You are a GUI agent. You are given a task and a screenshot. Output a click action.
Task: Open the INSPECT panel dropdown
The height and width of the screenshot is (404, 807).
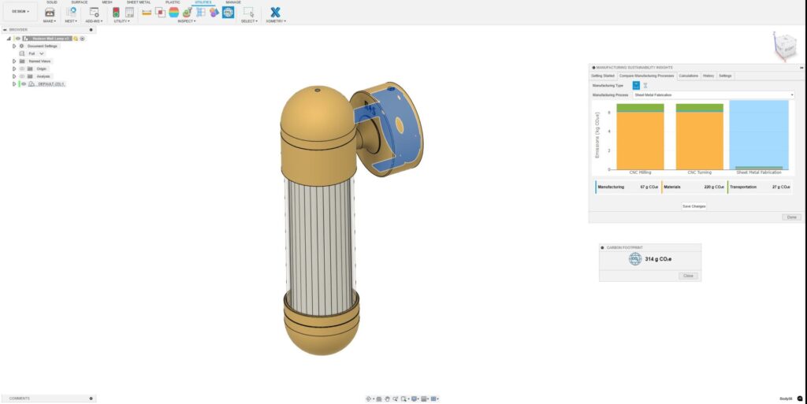tap(186, 21)
